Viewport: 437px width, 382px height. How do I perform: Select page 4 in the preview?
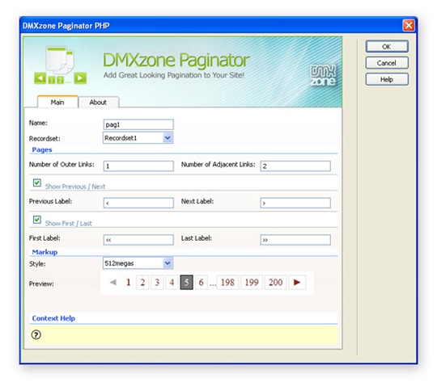click(172, 283)
